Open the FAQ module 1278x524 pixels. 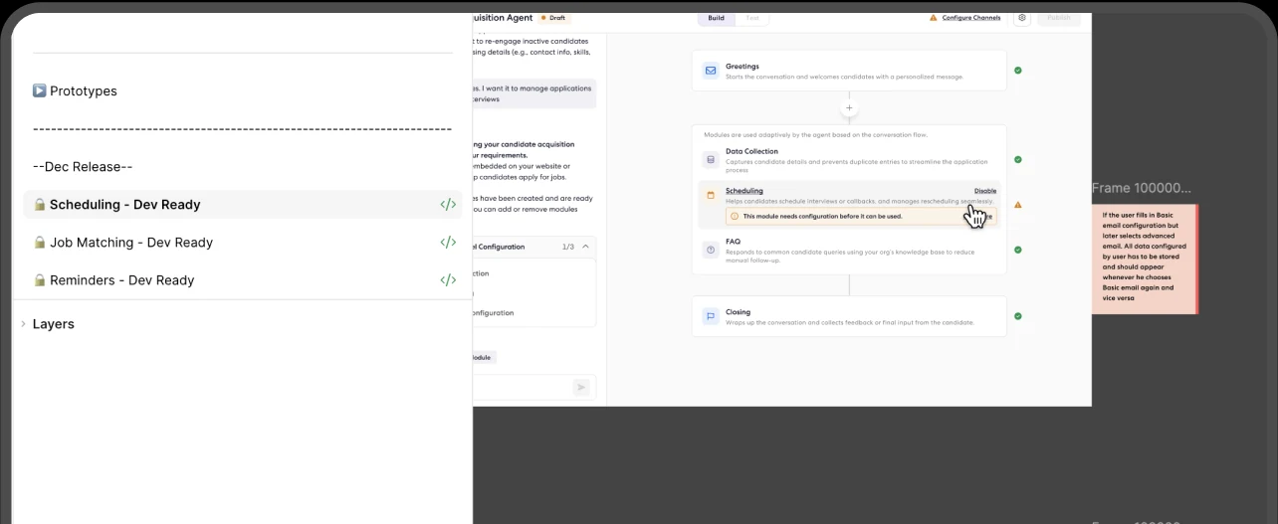point(849,250)
